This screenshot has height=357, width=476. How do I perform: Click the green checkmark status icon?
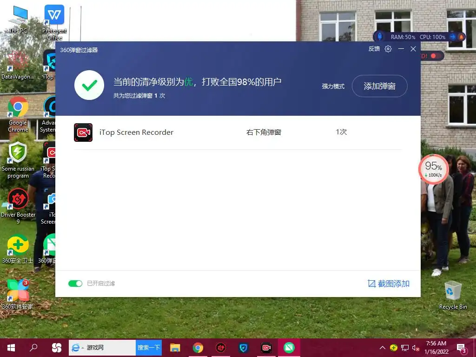tap(89, 86)
